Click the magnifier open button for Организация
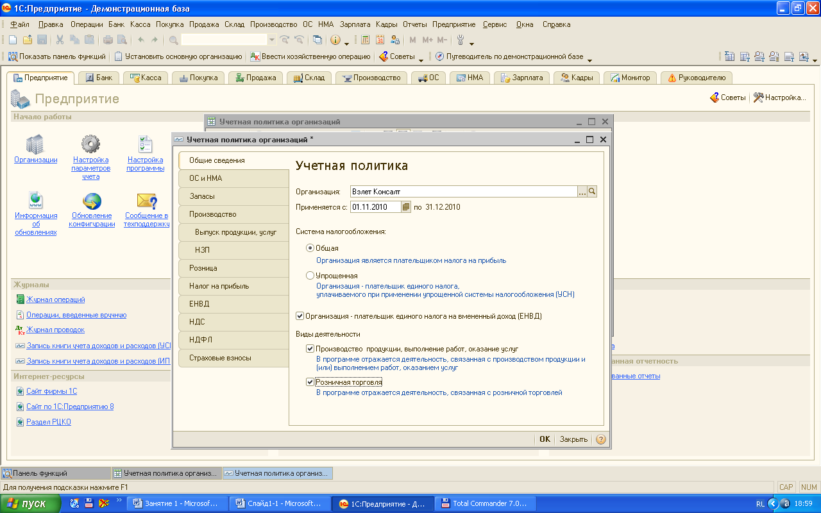The height and width of the screenshot is (513, 821). pyautogui.click(x=592, y=191)
